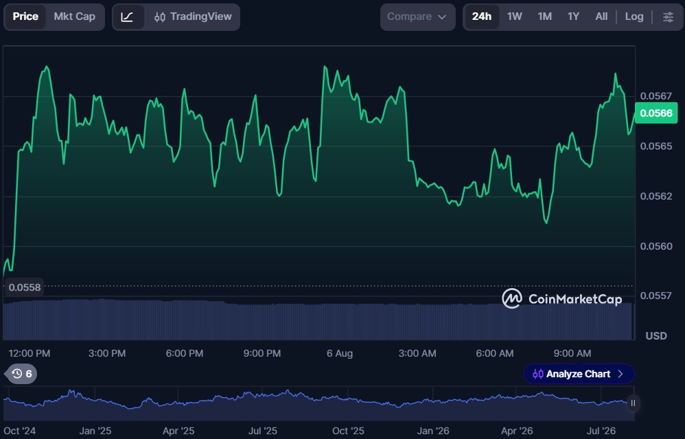Click the 0.0557 axis value
This screenshot has width=685, height=439.
(x=656, y=296)
